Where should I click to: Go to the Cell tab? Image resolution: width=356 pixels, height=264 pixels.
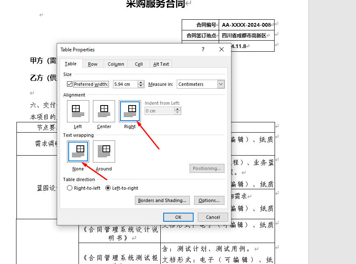(139, 64)
